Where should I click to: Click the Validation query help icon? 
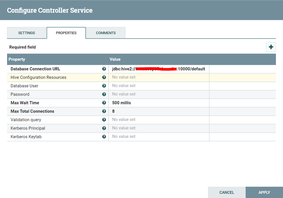coord(104,120)
